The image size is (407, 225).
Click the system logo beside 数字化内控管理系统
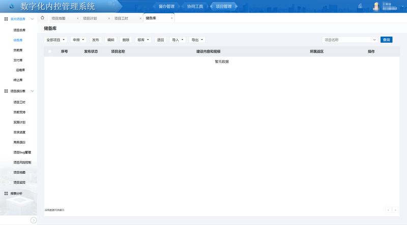12,6
